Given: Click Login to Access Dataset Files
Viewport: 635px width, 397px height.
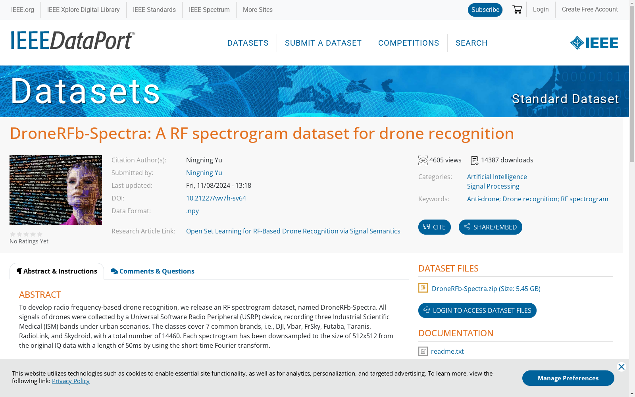Looking at the screenshot, I should point(477,310).
